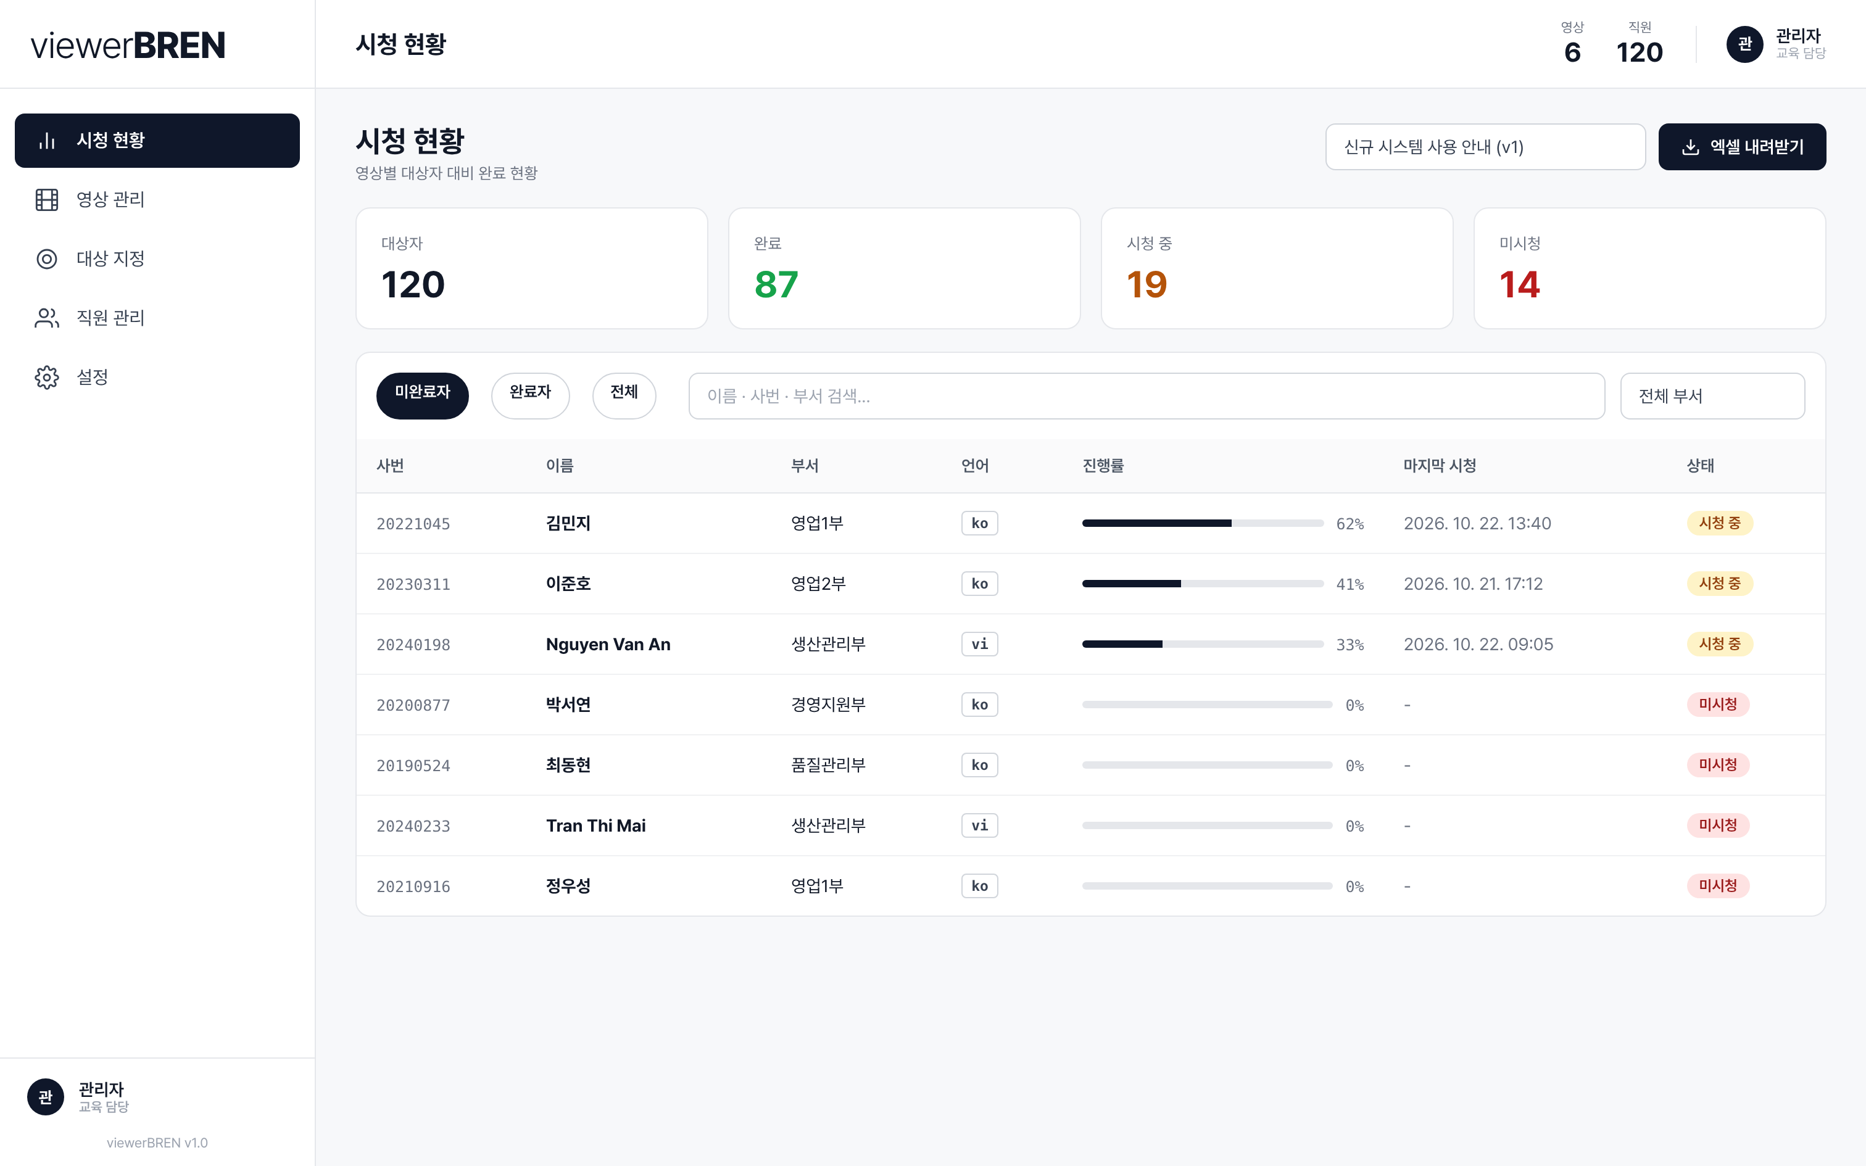Click the 직원 120 counter in the header
Viewport: 1866px width, 1166px height.
pos(1640,44)
